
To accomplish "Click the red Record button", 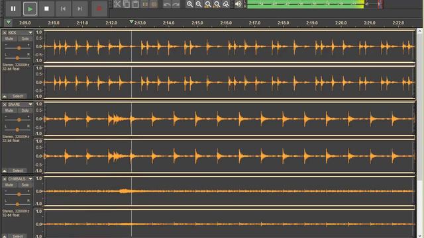I will click(x=99, y=9).
